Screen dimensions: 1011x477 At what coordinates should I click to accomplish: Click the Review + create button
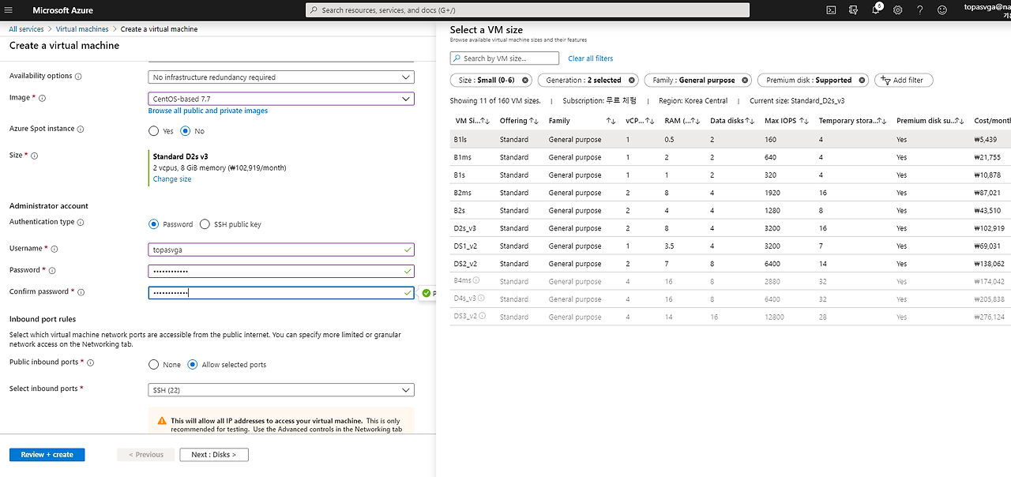pos(47,455)
